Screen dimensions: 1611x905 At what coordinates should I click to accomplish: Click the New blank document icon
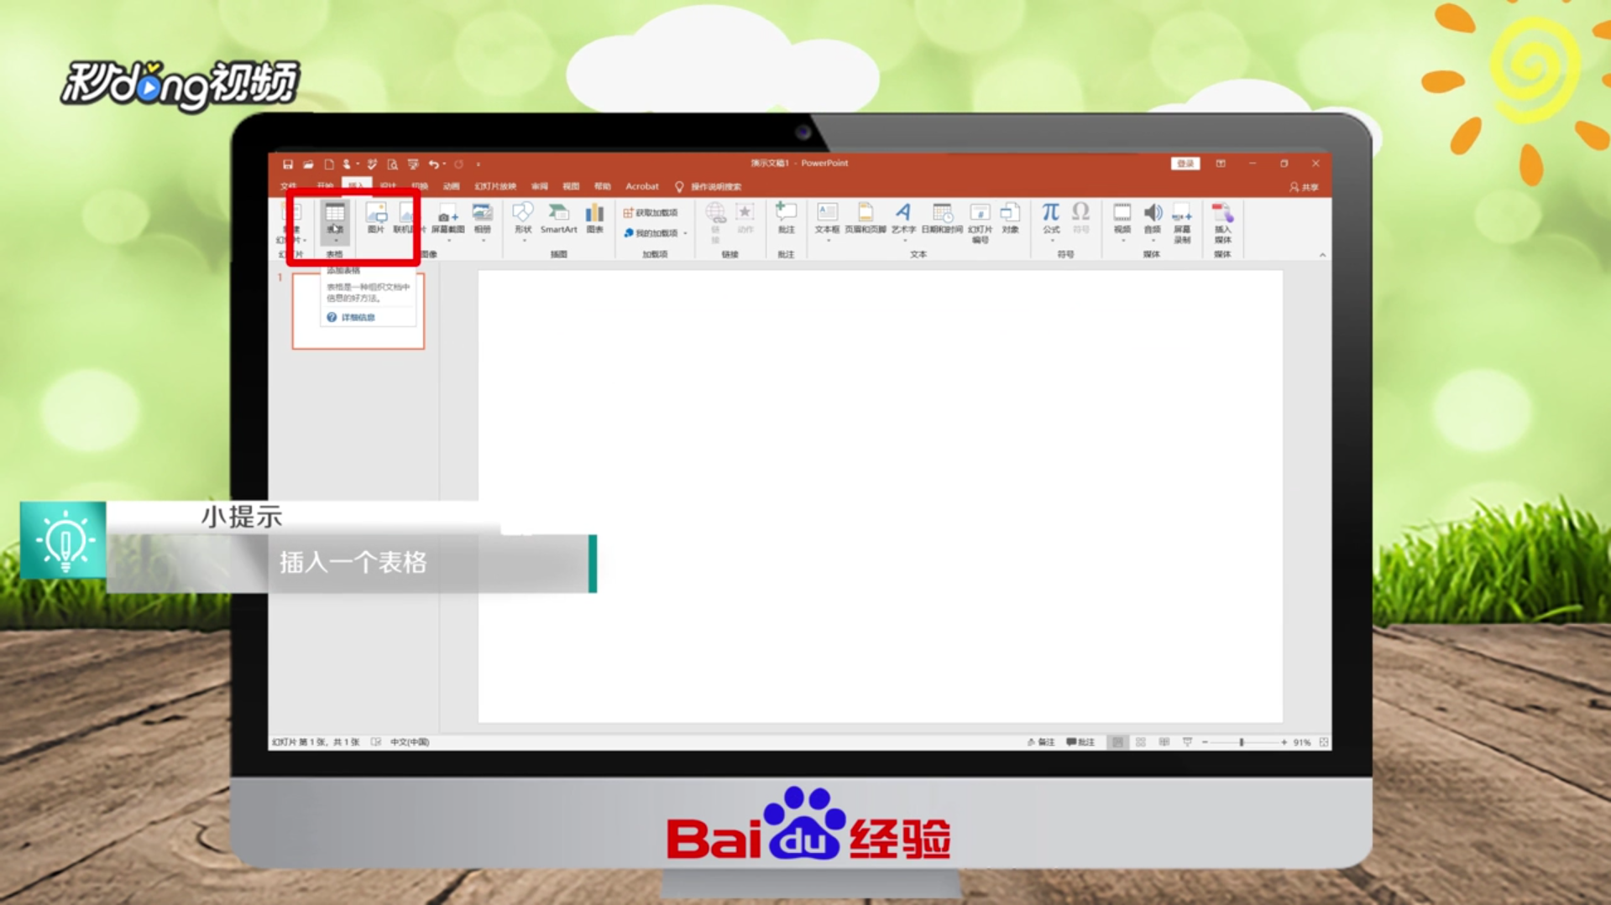point(329,164)
